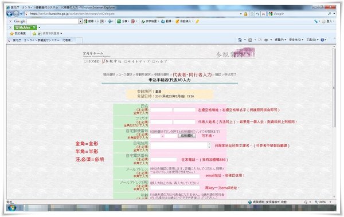Click the Home icon on command bar
344x217 pixels.
click(x=240, y=40)
